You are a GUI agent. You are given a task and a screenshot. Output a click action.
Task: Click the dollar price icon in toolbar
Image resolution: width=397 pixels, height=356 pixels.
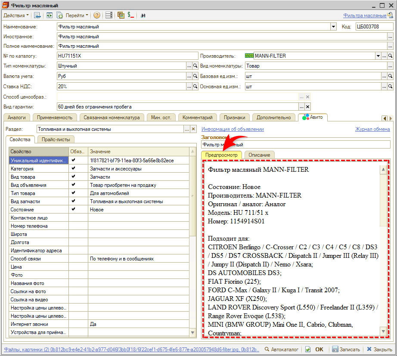click(x=130, y=15)
